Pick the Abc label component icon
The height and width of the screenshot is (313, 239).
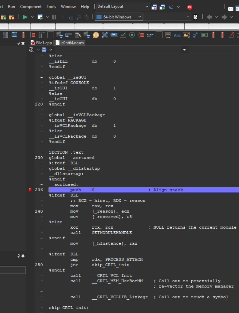(x=177, y=35)
